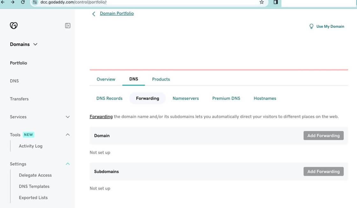Click the reading list icon right of the star
This screenshot has width=357, height=208.
tap(275, 3)
